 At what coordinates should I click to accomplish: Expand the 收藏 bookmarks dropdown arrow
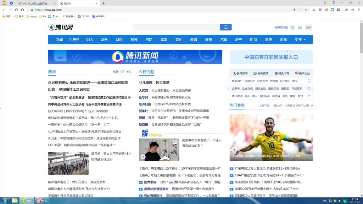click(13, 16)
